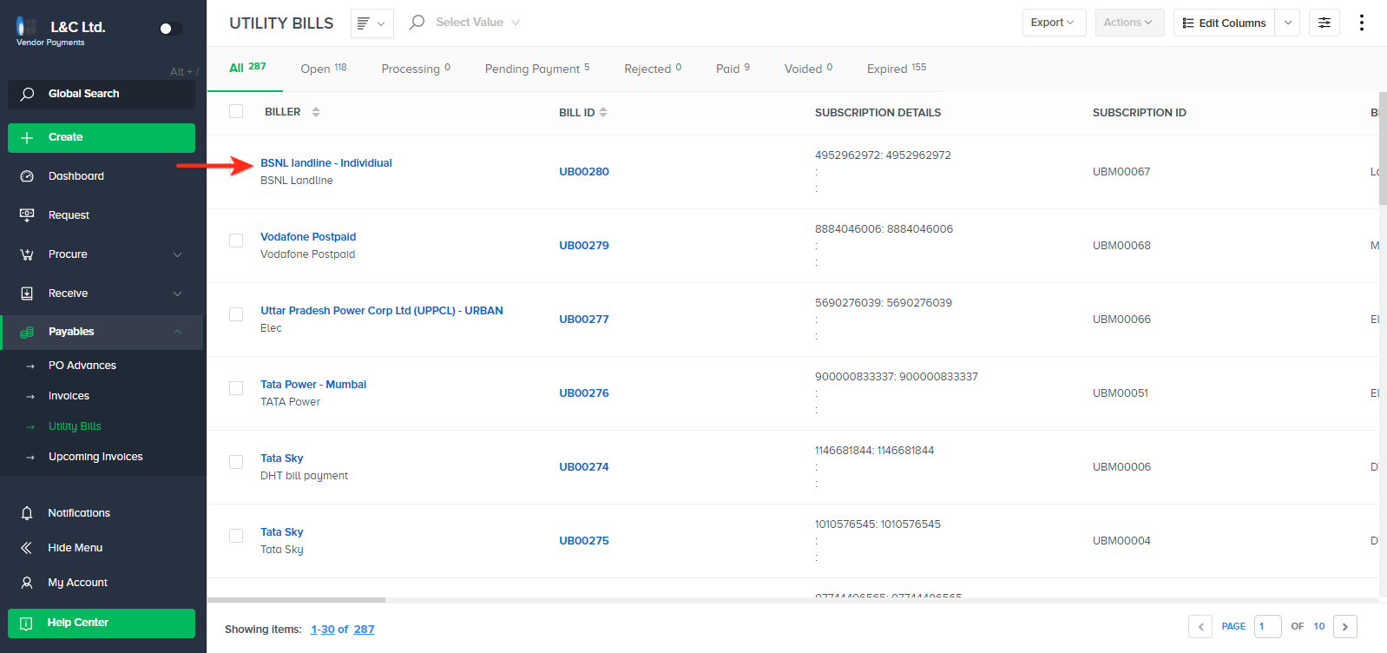Go to next page arrow
The height and width of the screenshot is (653, 1387).
click(x=1345, y=627)
